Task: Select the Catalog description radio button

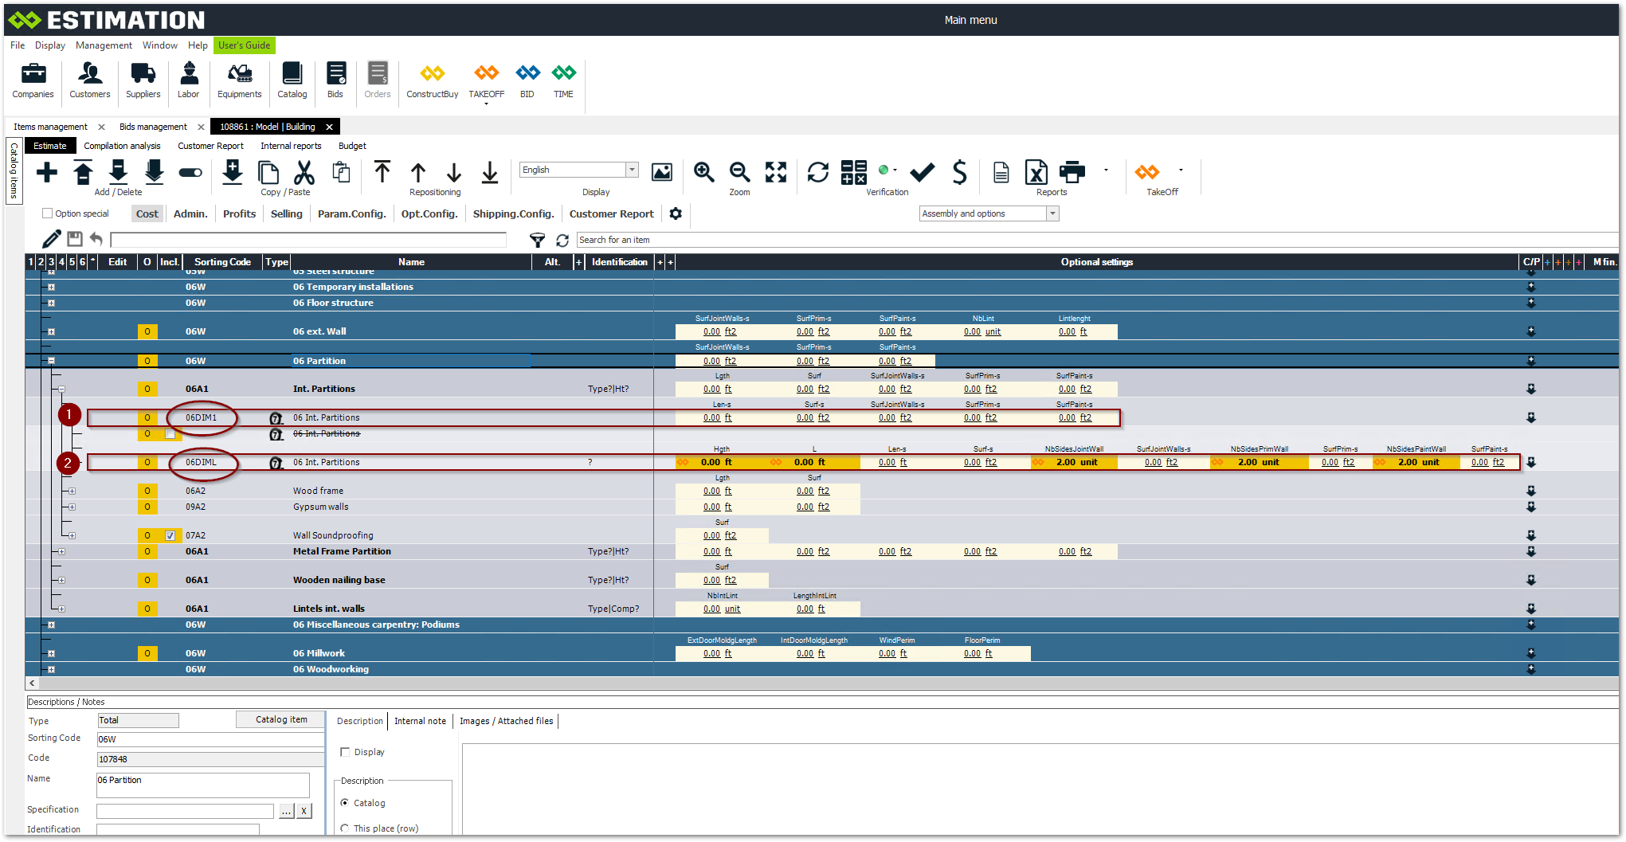Action: 345,803
